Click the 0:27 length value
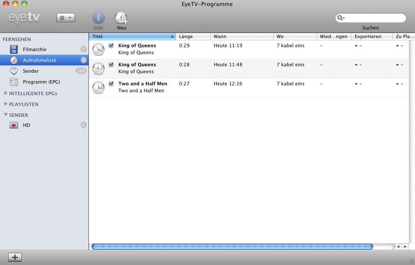415x265 pixels. click(x=184, y=84)
